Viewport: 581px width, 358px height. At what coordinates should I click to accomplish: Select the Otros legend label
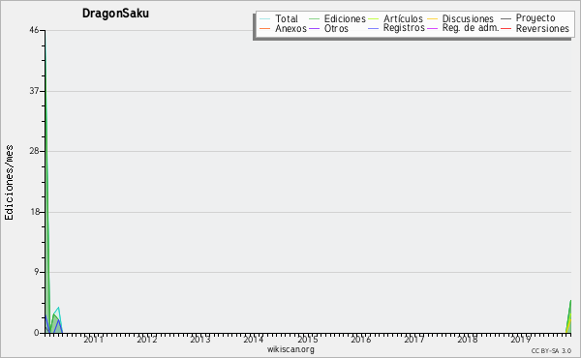[336, 28]
